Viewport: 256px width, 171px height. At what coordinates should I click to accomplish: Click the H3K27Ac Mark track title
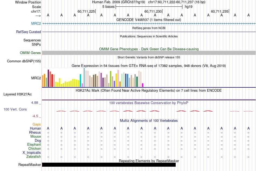[x=149, y=91]
